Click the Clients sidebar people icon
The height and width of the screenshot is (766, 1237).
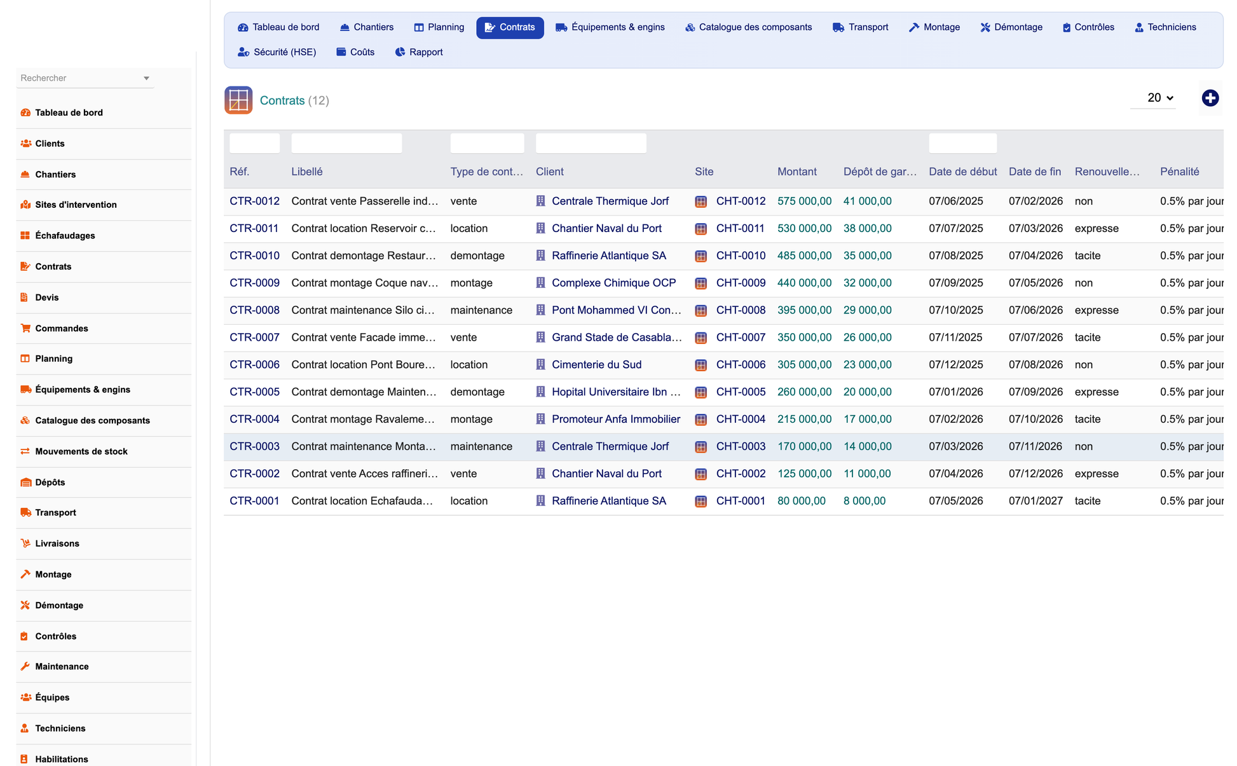pos(25,144)
